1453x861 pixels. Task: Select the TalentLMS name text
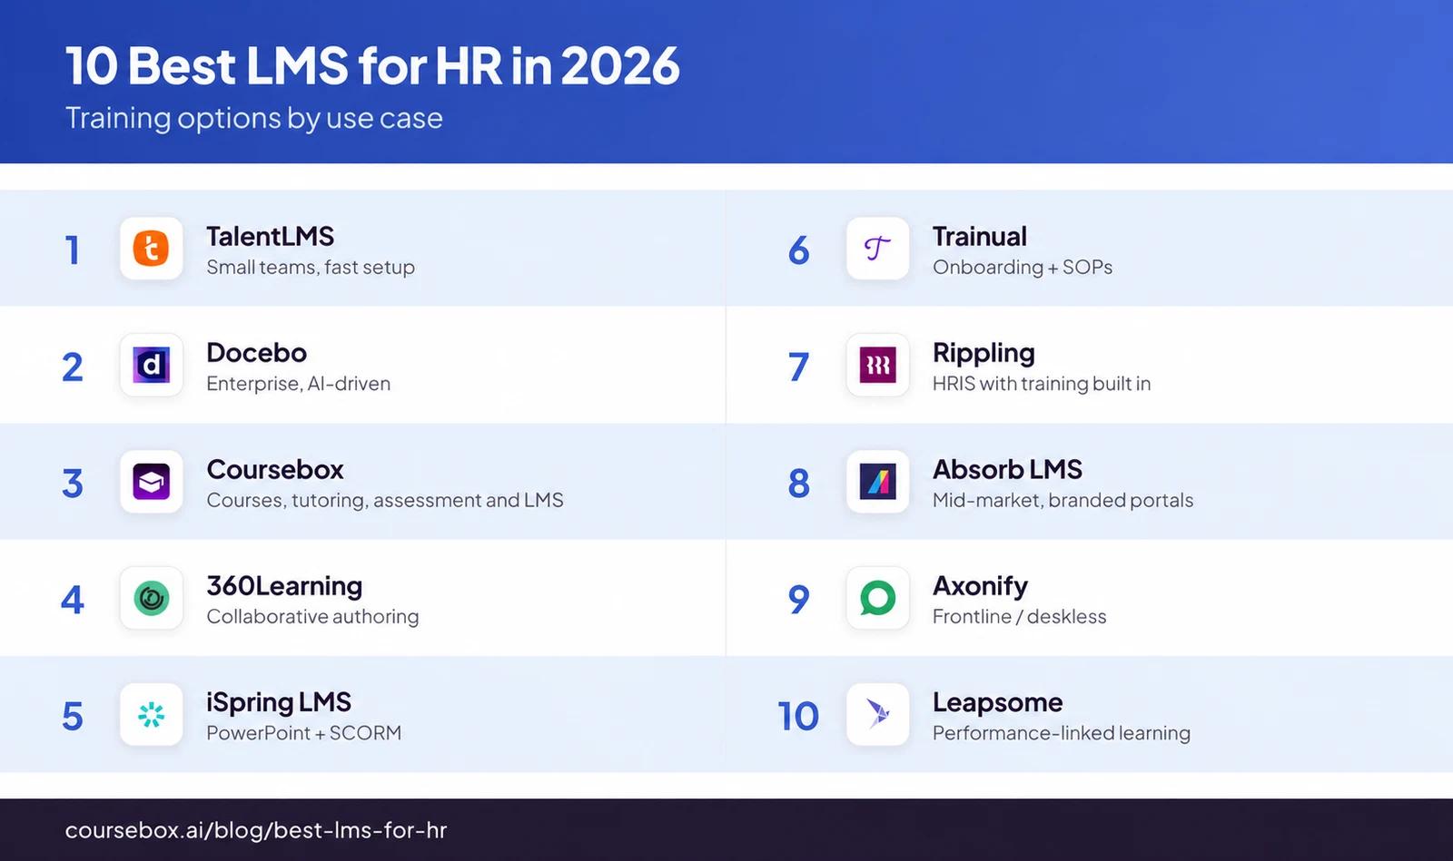pos(271,237)
